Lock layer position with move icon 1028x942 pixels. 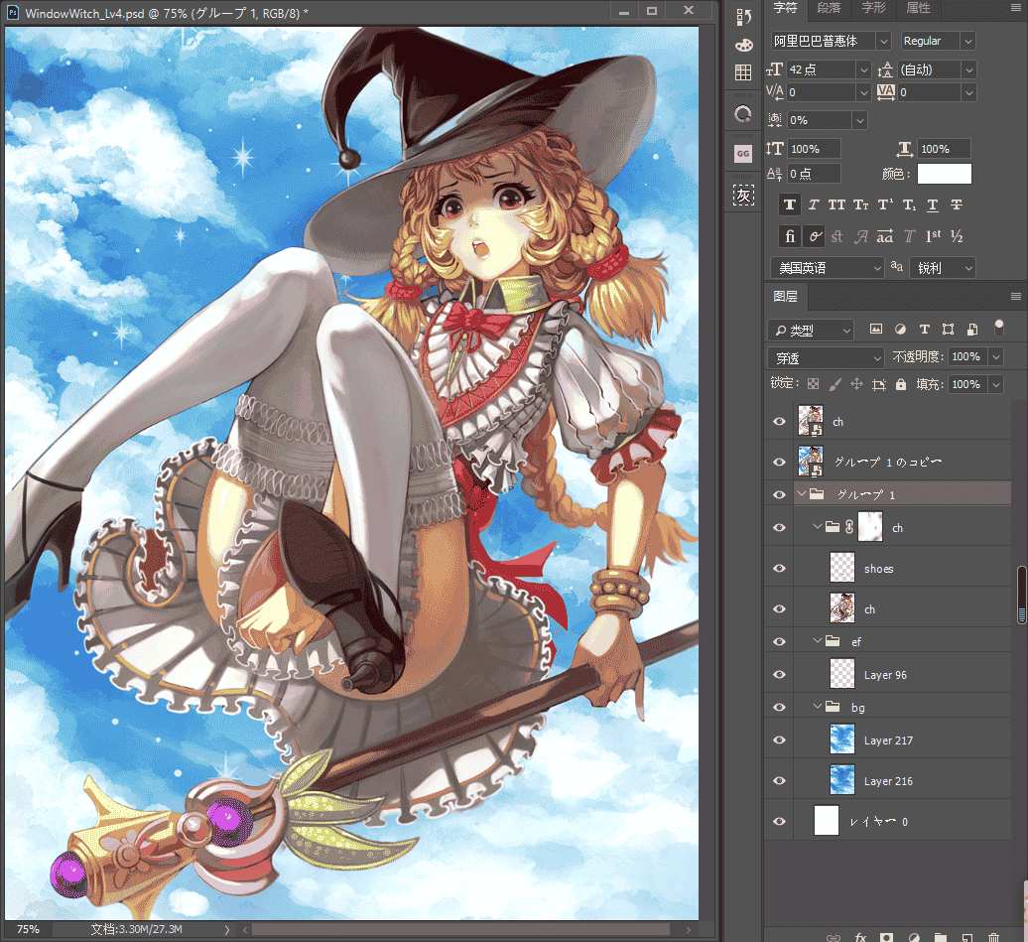[857, 384]
